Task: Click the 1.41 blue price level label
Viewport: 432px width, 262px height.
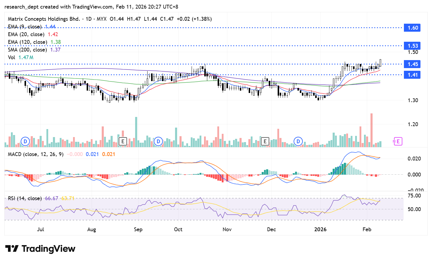Action: tap(412, 75)
